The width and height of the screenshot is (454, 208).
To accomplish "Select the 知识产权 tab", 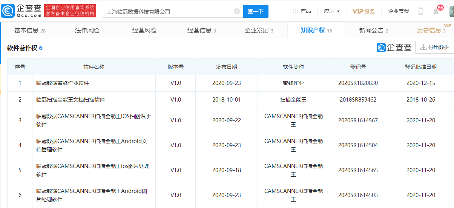I will tap(316, 31).
